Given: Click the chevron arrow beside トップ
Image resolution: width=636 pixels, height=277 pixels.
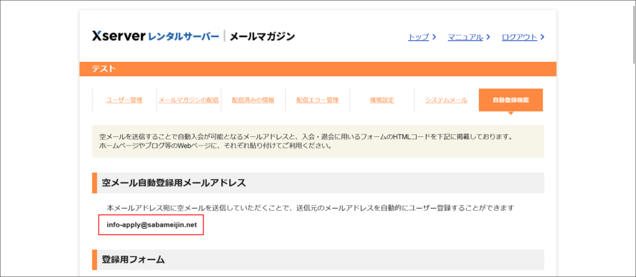Looking at the screenshot, I should tap(434, 37).
